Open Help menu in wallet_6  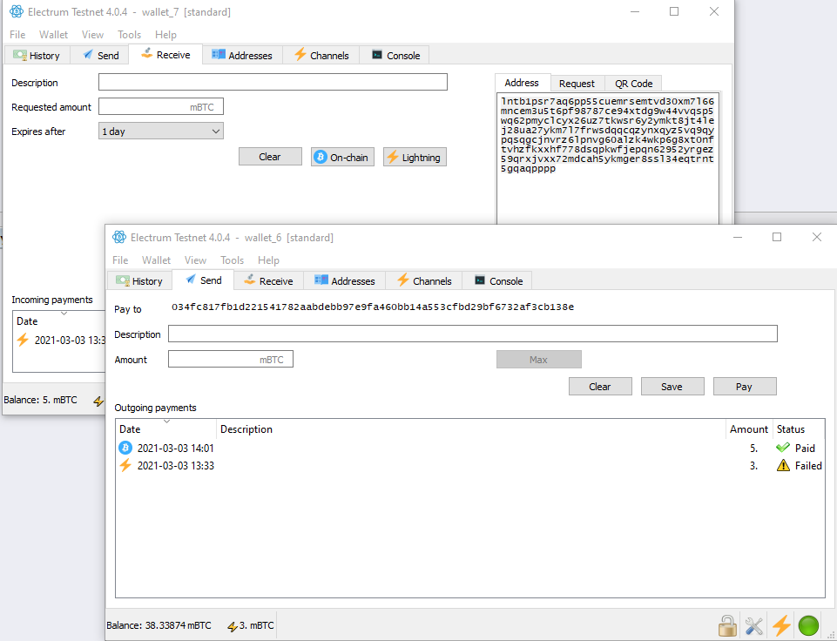click(x=268, y=260)
